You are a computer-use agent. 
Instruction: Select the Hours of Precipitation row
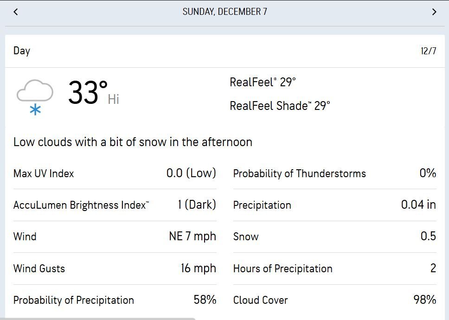coord(334,269)
